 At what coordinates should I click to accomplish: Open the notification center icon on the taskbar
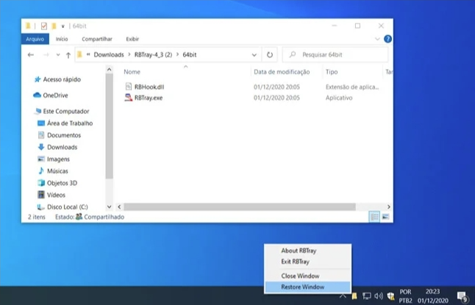tap(463, 296)
